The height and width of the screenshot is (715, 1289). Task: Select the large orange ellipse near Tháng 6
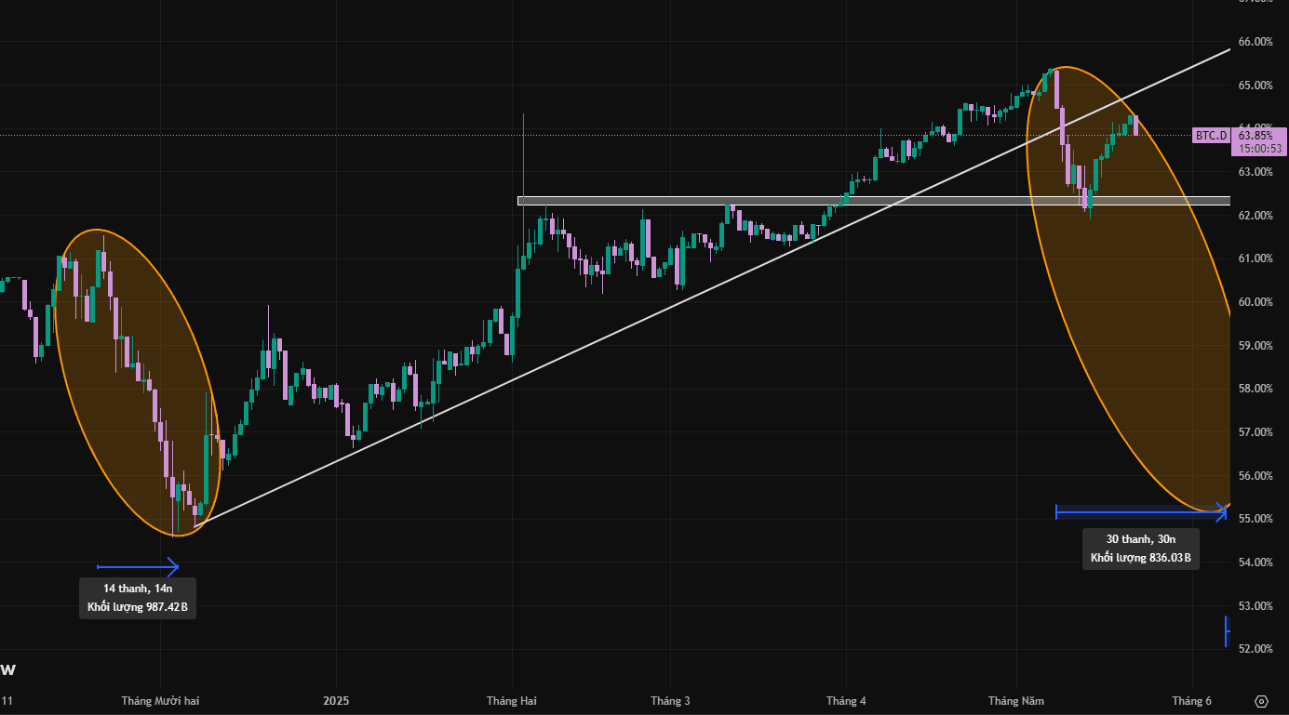tap(1129, 288)
